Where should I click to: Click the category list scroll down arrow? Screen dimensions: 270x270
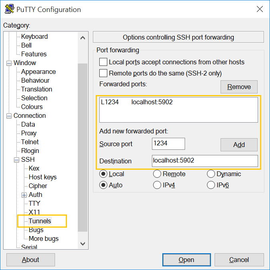coord(83,244)
